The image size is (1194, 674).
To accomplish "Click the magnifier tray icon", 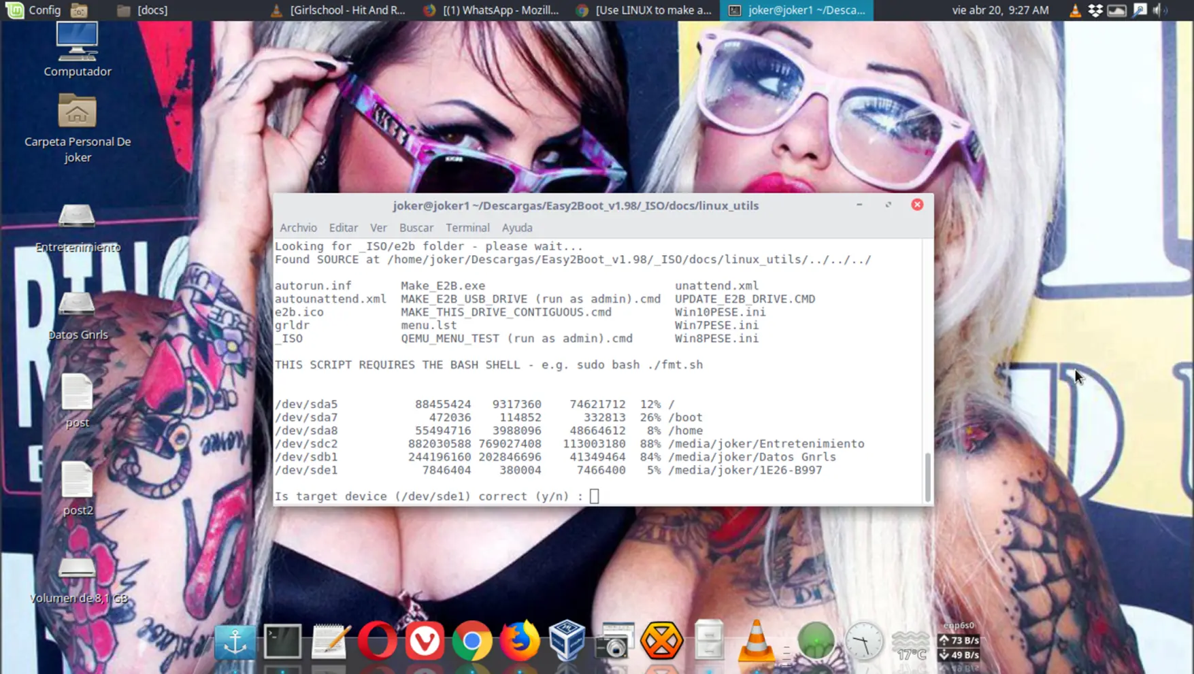I will click(x=1140, y=10).
